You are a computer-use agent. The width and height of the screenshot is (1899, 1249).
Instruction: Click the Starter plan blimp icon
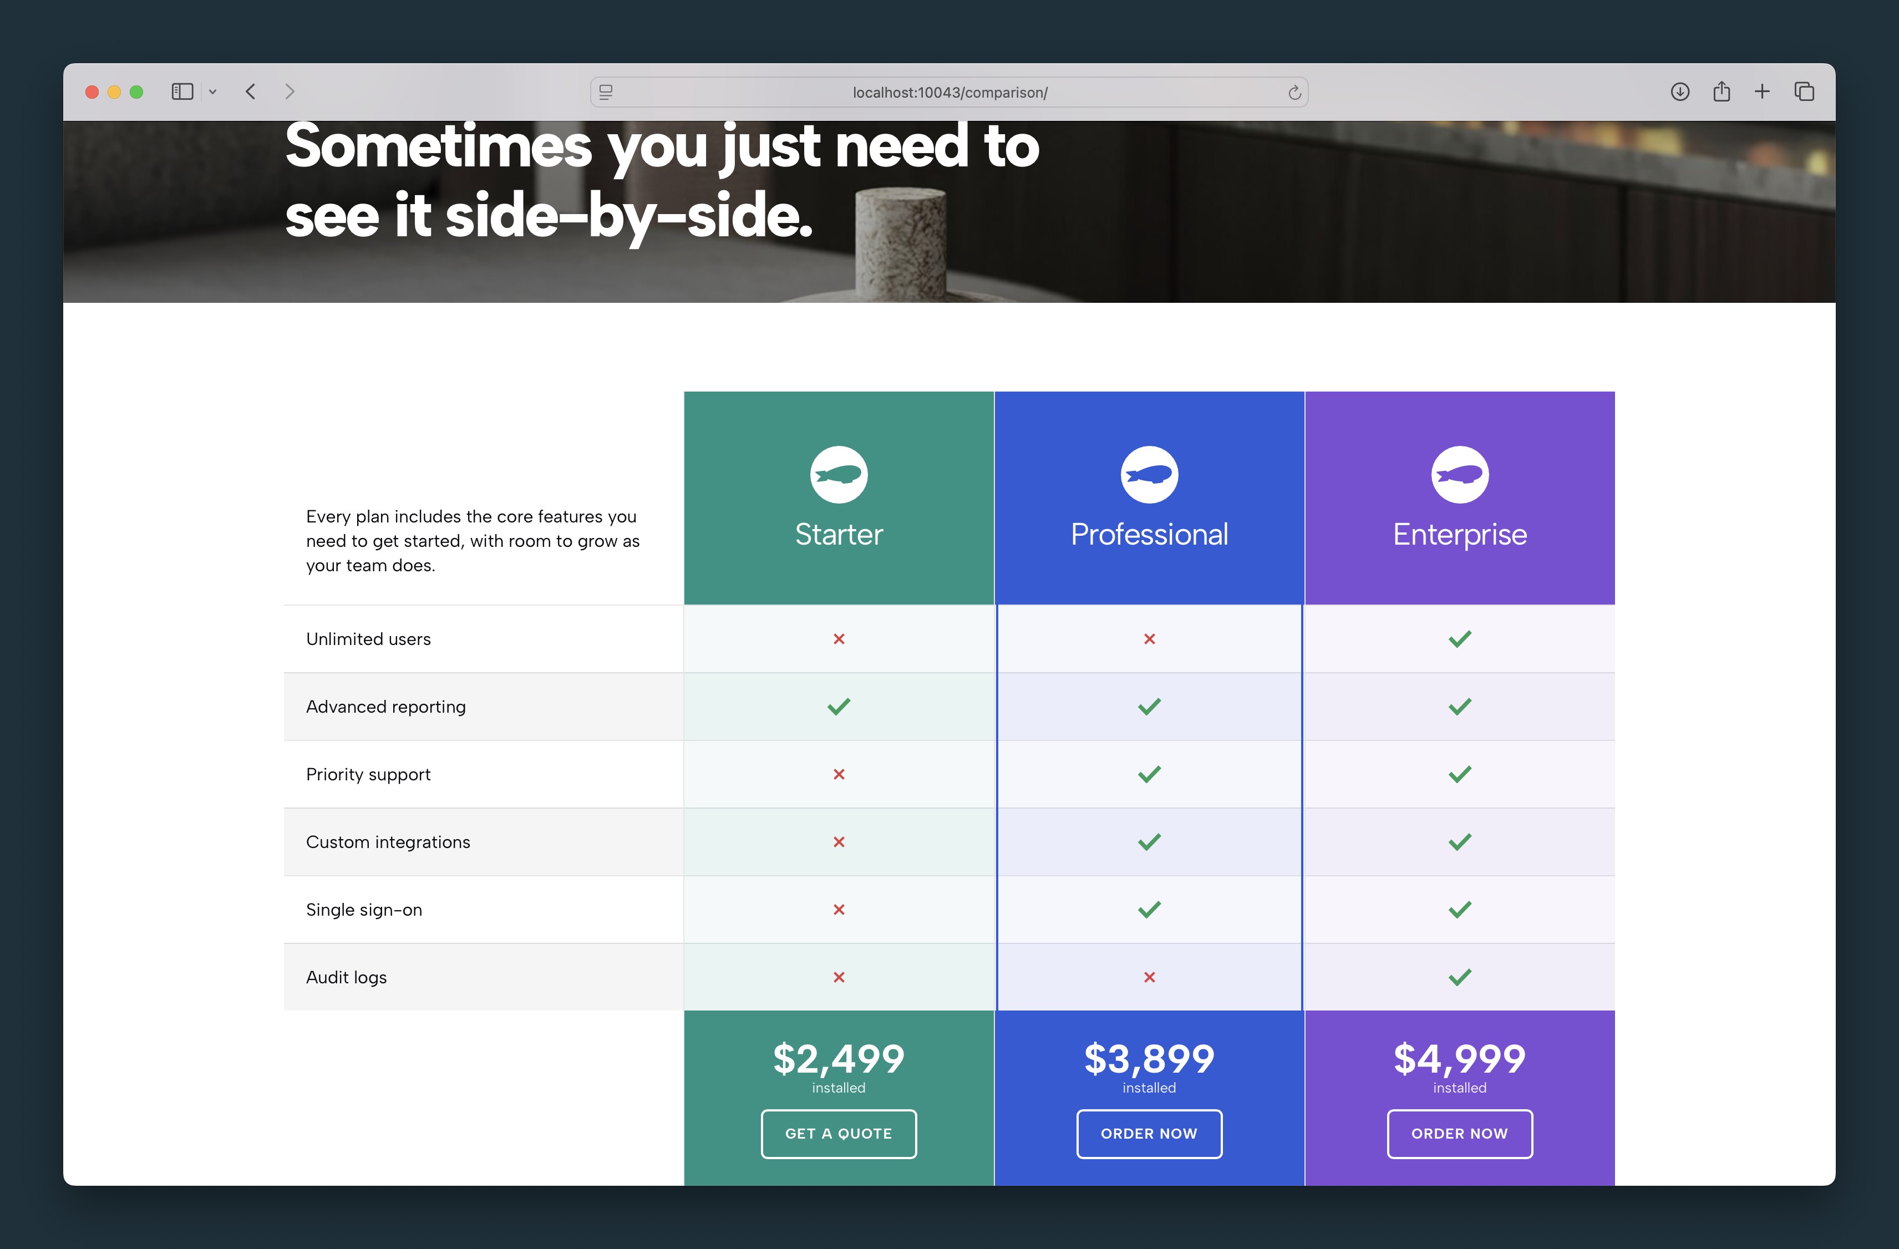click(x=839, y=475)
